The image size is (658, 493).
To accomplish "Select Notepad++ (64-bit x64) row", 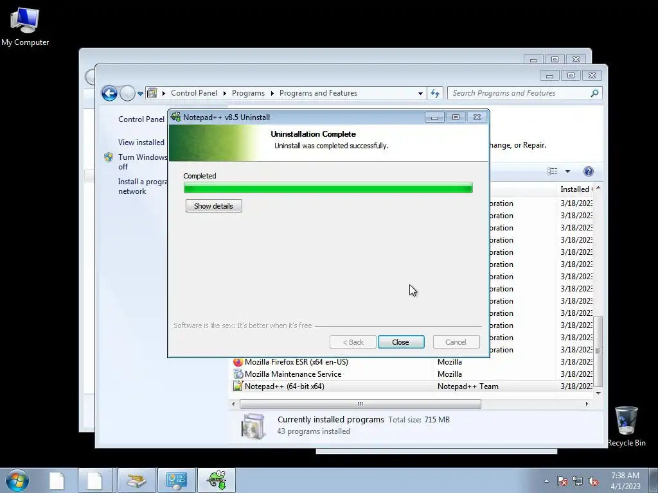I will pos(412,386).
